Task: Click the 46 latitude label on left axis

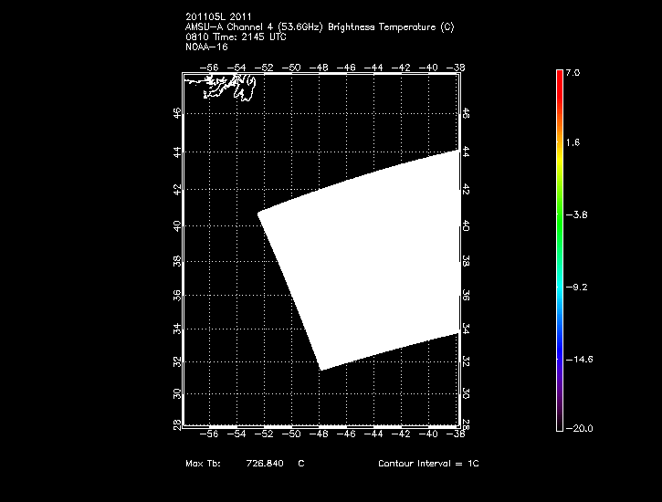Action: coord(177,112)
